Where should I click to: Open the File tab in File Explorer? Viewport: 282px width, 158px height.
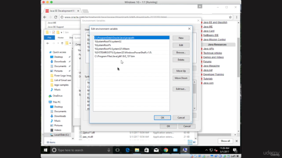tap(49, 38)
